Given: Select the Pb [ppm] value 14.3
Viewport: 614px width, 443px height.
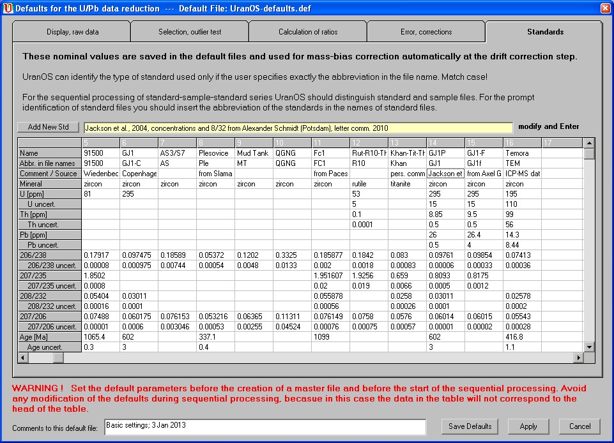Looking at the screenshot, I should point(523,234).
